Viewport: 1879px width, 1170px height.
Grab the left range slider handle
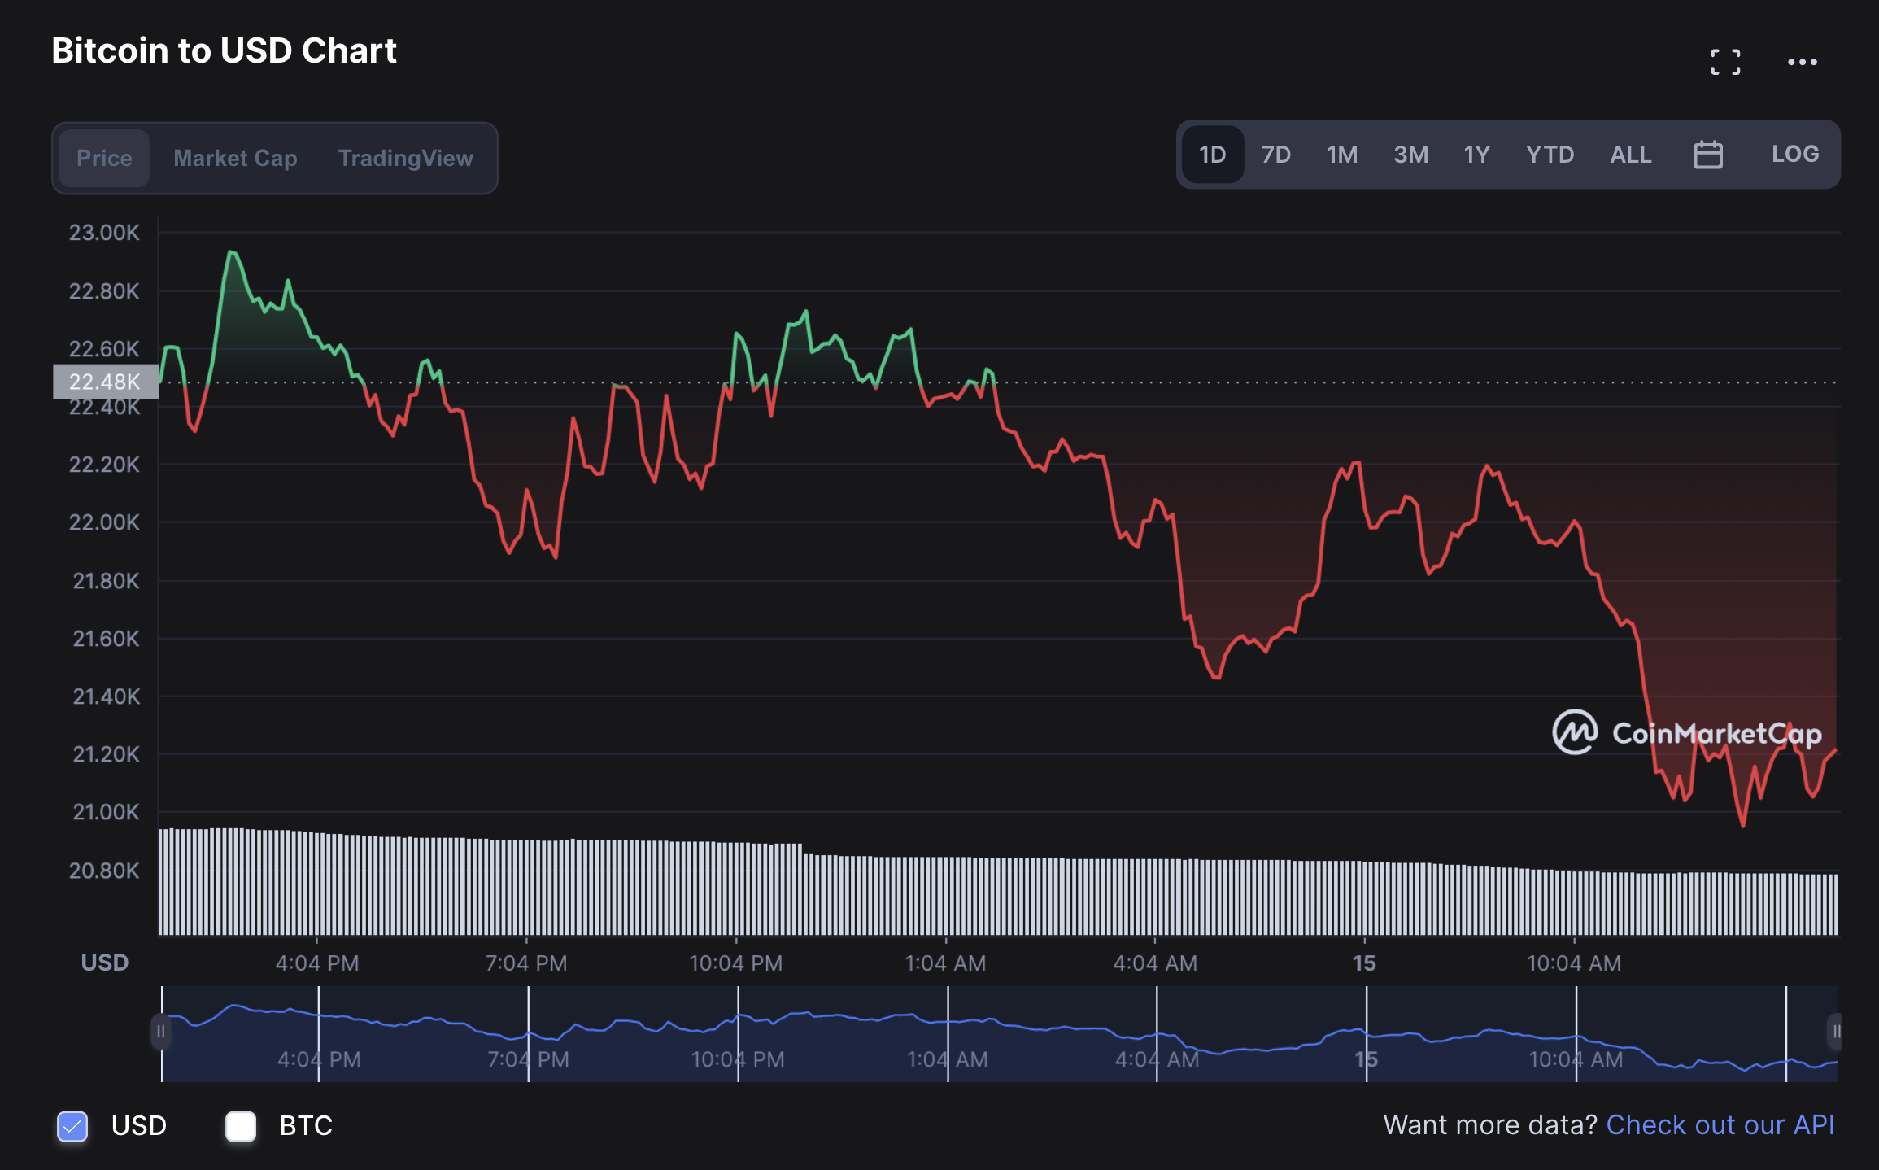point(161,1032)
